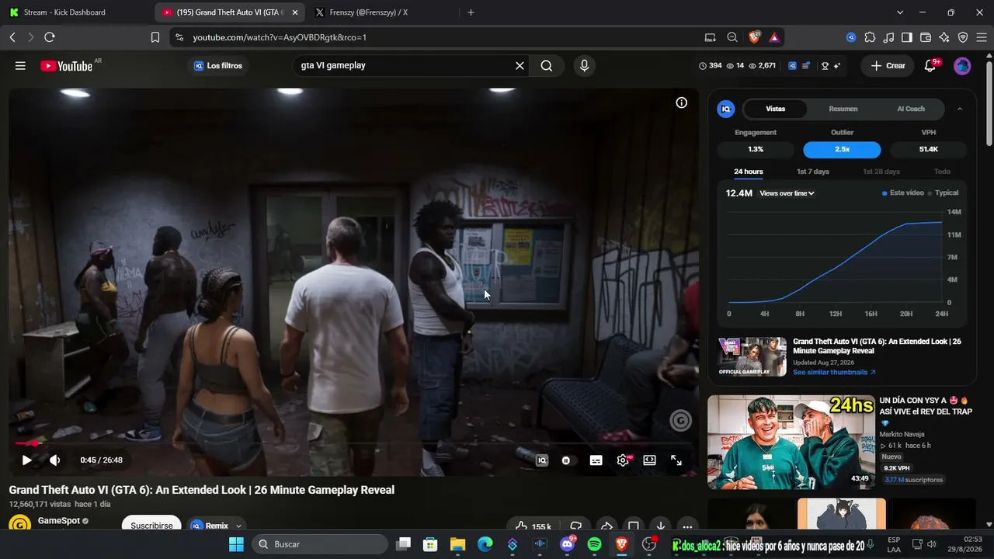
Task: Select the 24 hours range tab
Action: pyautogui.click(x=749, y=172)
